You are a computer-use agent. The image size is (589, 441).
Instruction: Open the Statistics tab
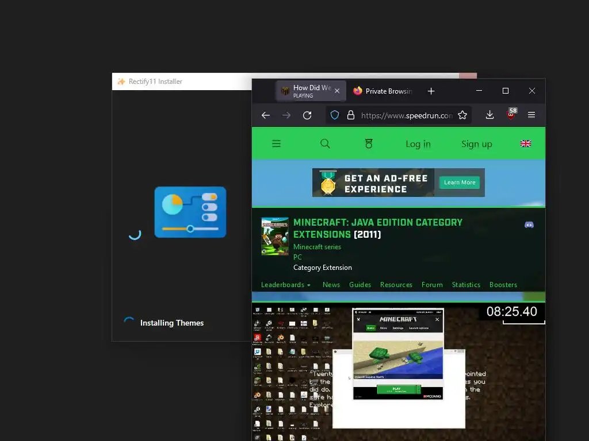coord(466,285)
